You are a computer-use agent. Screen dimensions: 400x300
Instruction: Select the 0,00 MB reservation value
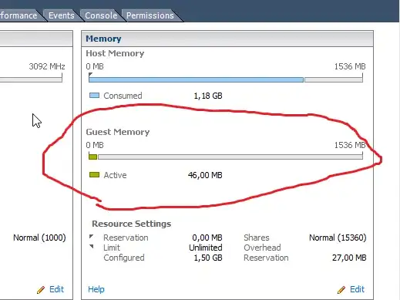pos(207,238)
